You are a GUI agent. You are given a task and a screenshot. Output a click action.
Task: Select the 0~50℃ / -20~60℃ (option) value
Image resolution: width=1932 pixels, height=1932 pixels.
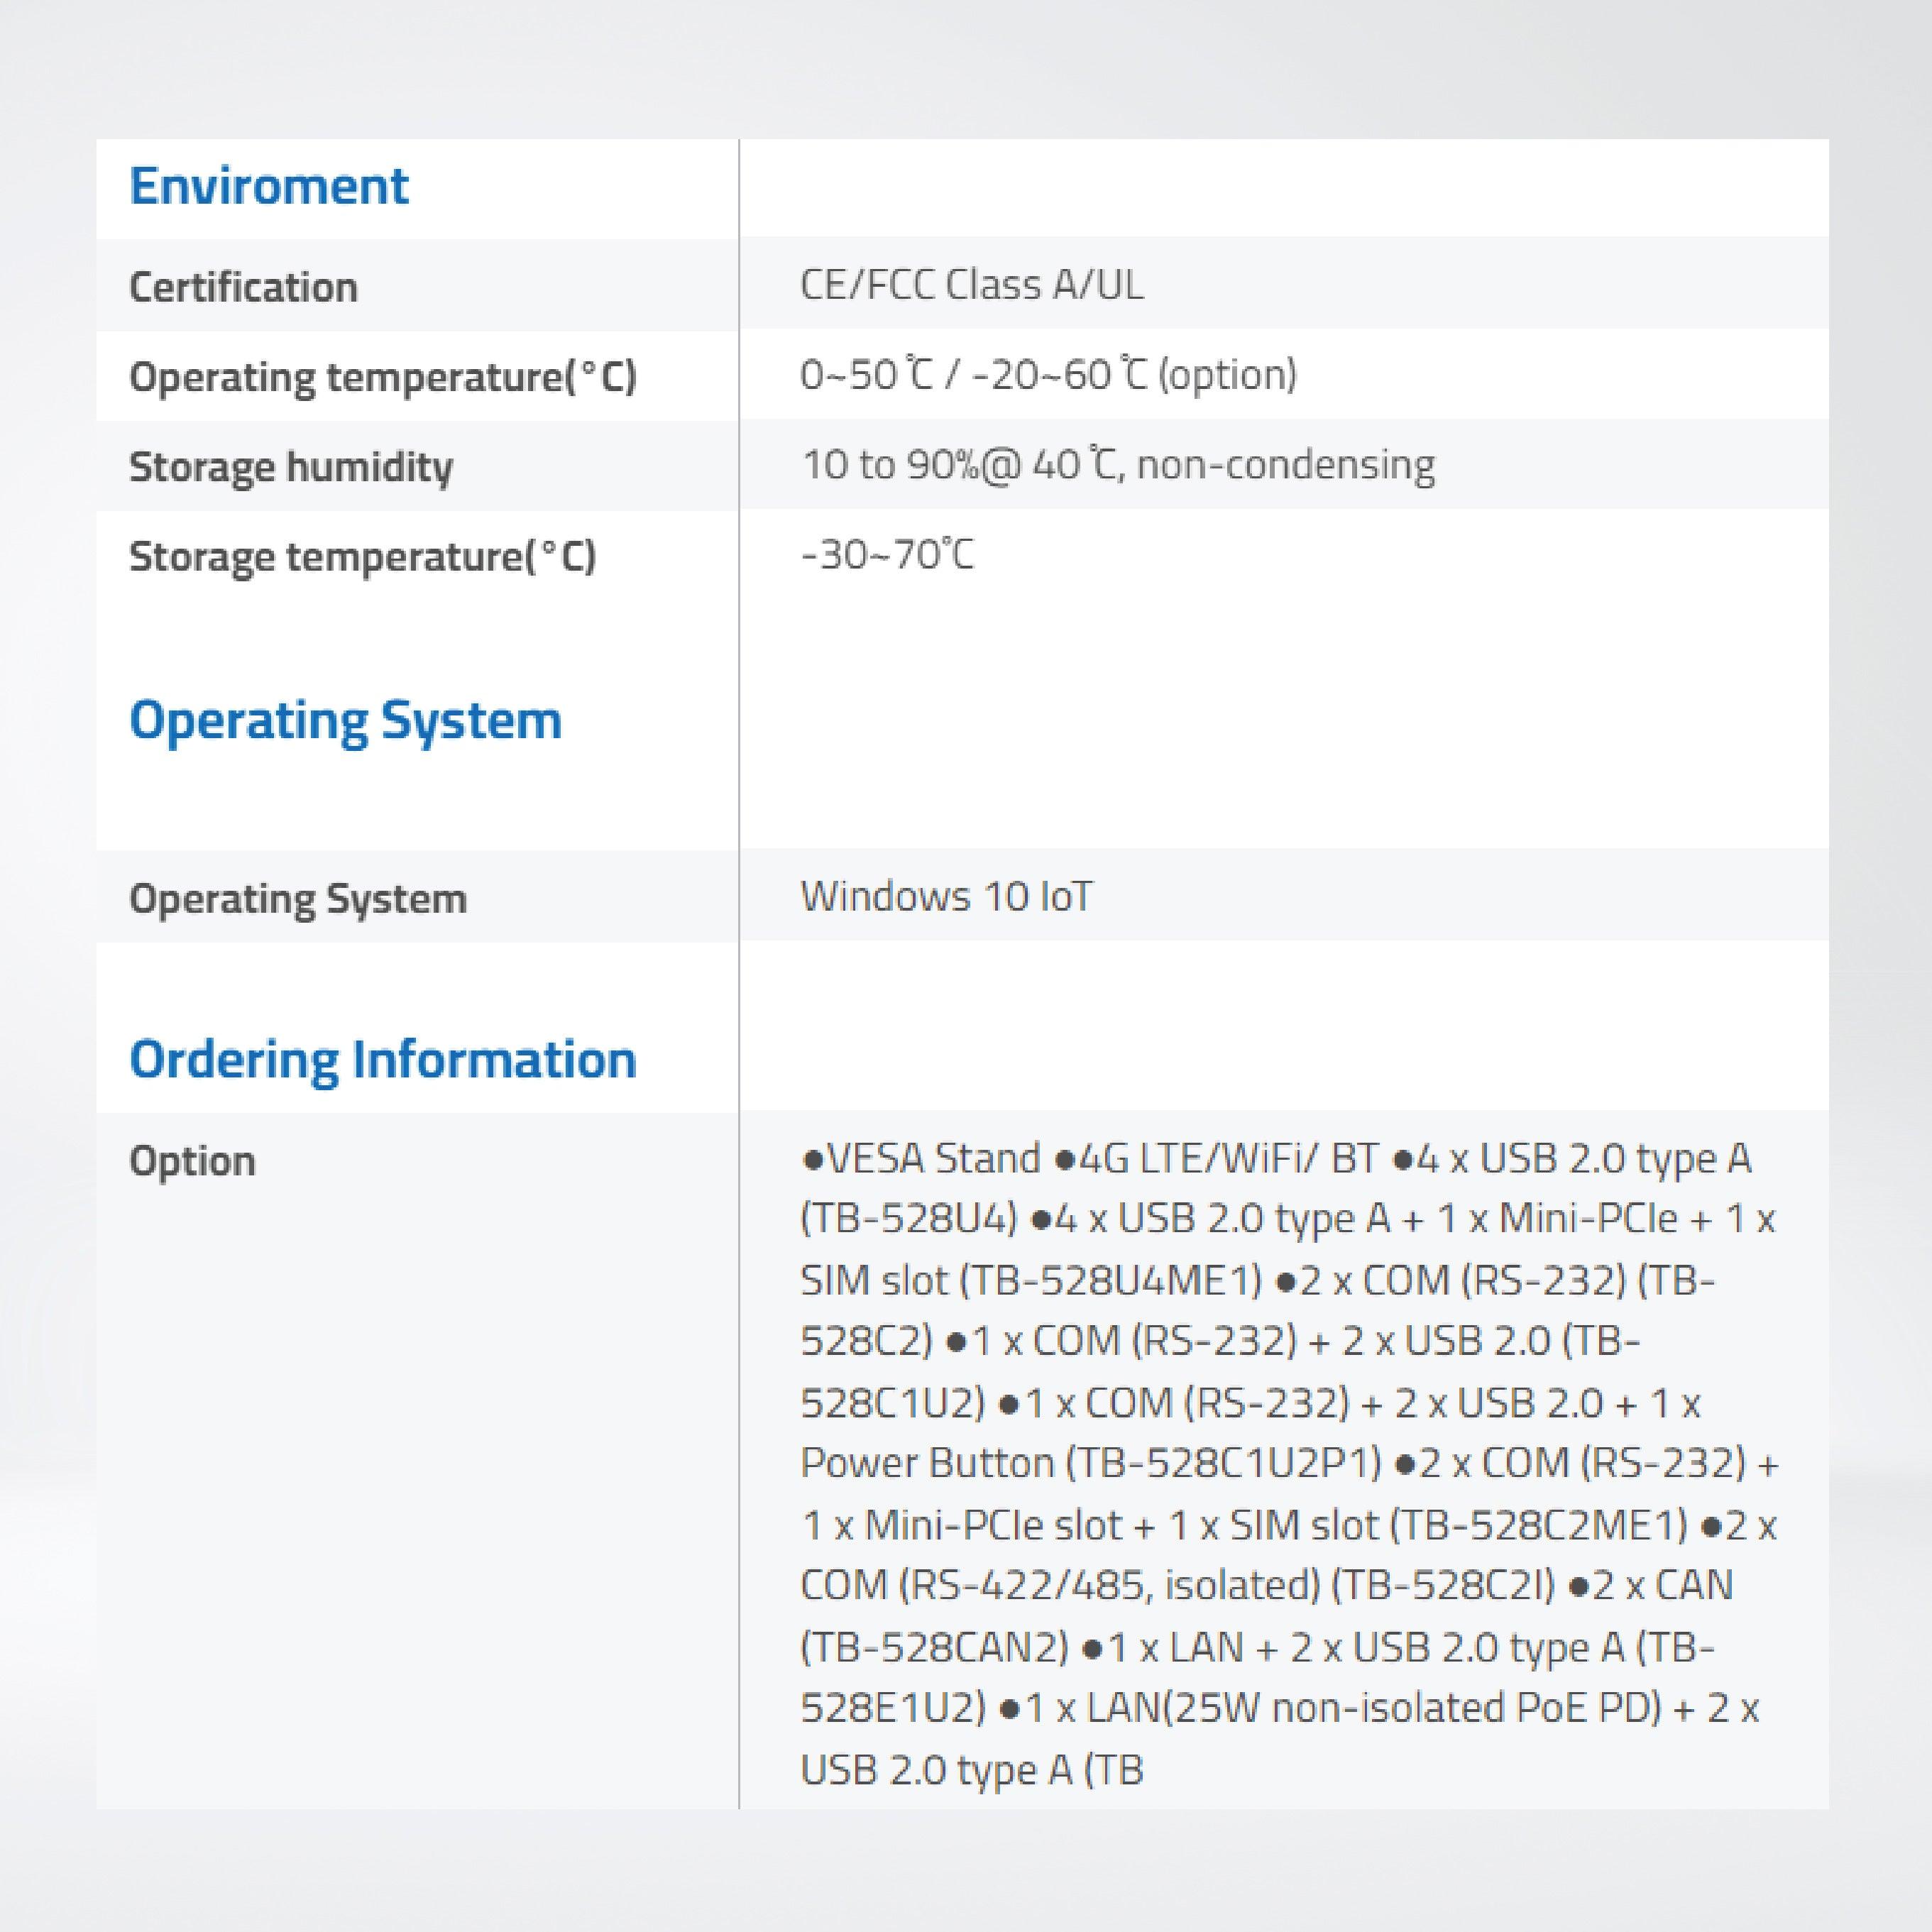(x=1048, y=375)
